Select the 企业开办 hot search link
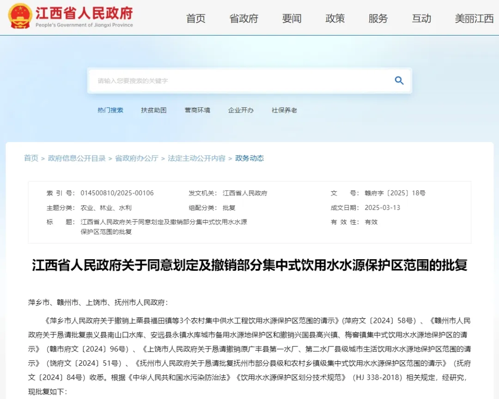 pos(241,110)
